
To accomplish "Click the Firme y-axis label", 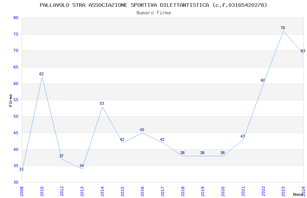I will [10, 100].
